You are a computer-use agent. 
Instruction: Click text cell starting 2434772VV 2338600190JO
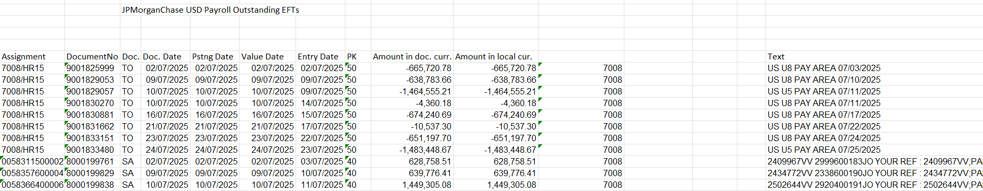pyautogui.click(x=874, y=173)
